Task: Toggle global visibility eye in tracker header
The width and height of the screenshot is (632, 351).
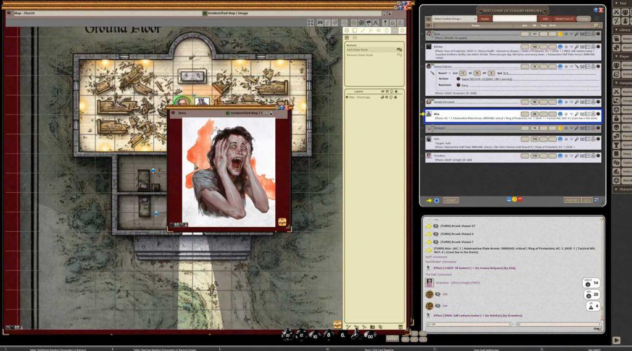Action: (x=428, y=25)
